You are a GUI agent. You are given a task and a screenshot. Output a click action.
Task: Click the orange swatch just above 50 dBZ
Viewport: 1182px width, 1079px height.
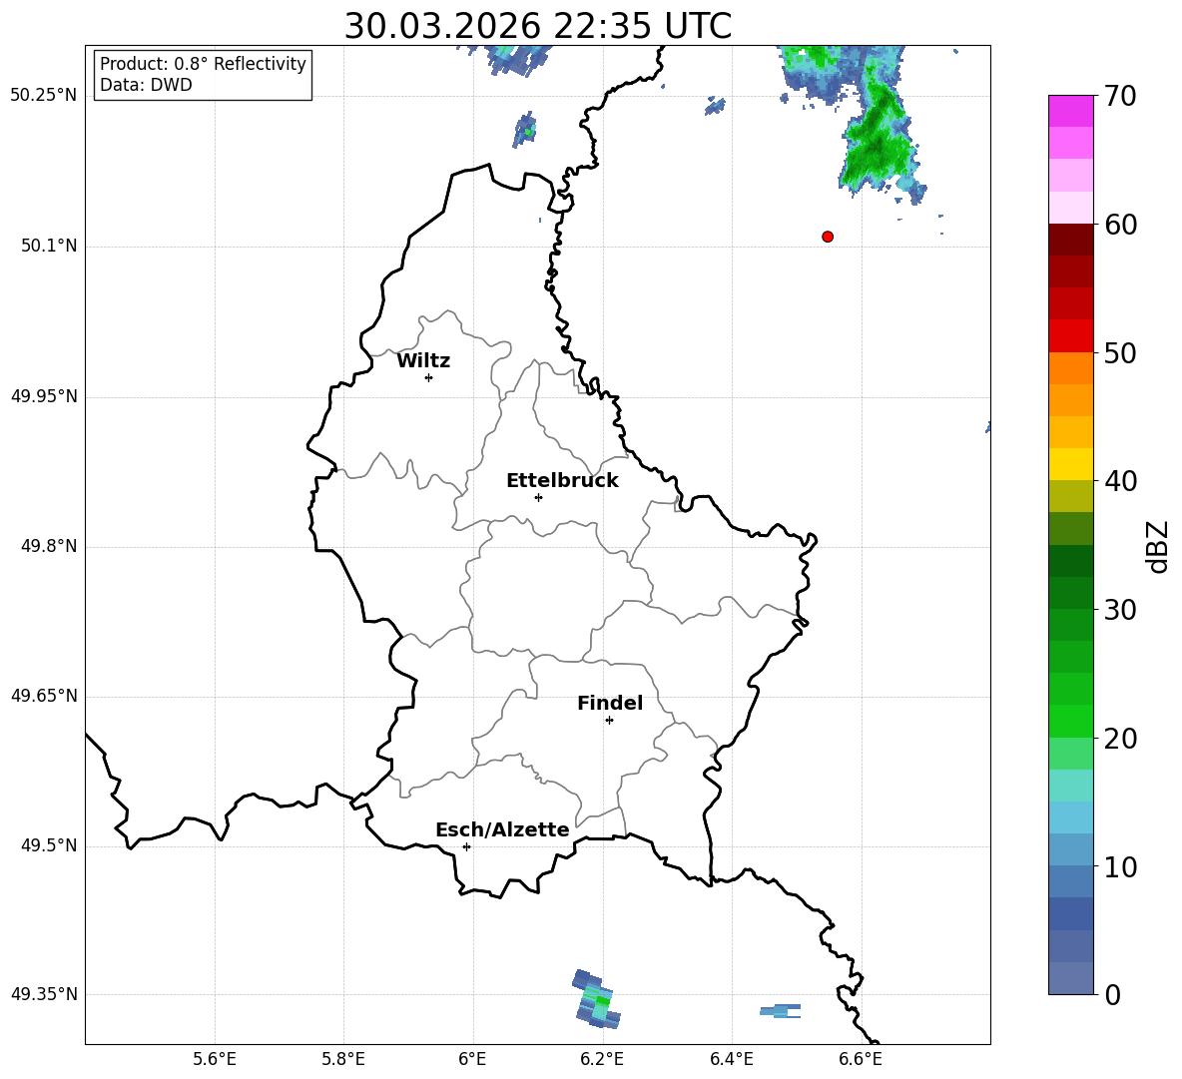pos(1071,368)
